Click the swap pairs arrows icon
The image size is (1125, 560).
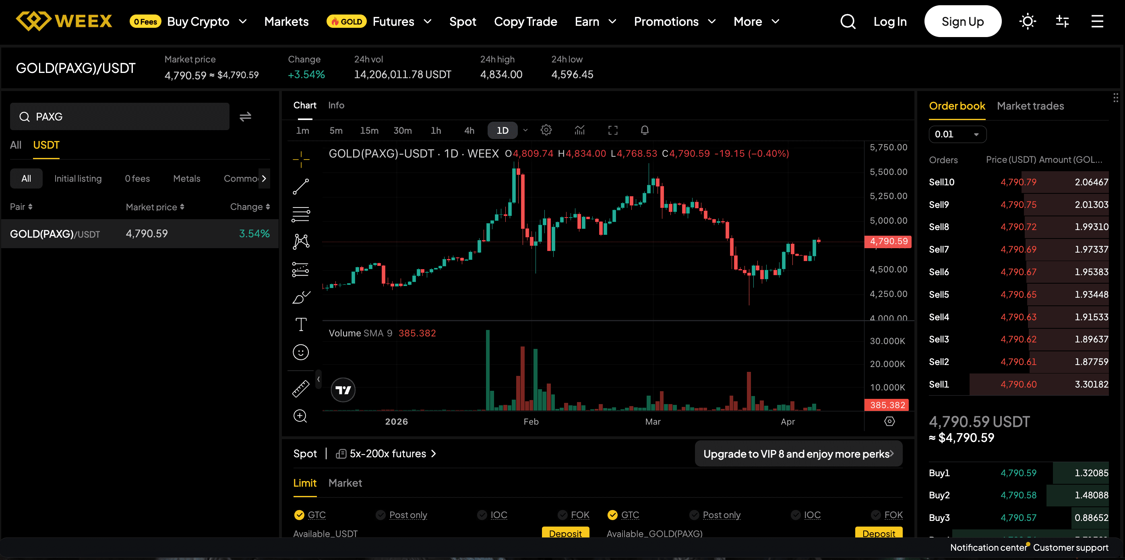[x=246, y=116]
